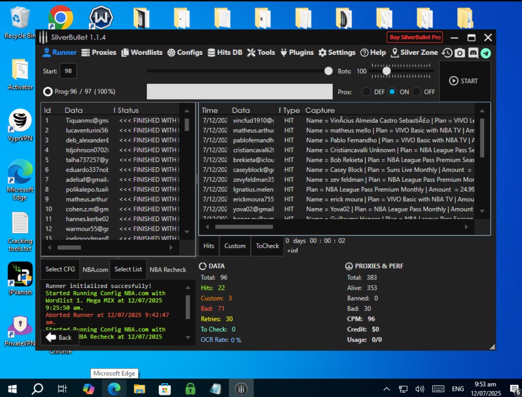Open the Hits DB section
The image size is (522, 397).
[x=225, y=52]
